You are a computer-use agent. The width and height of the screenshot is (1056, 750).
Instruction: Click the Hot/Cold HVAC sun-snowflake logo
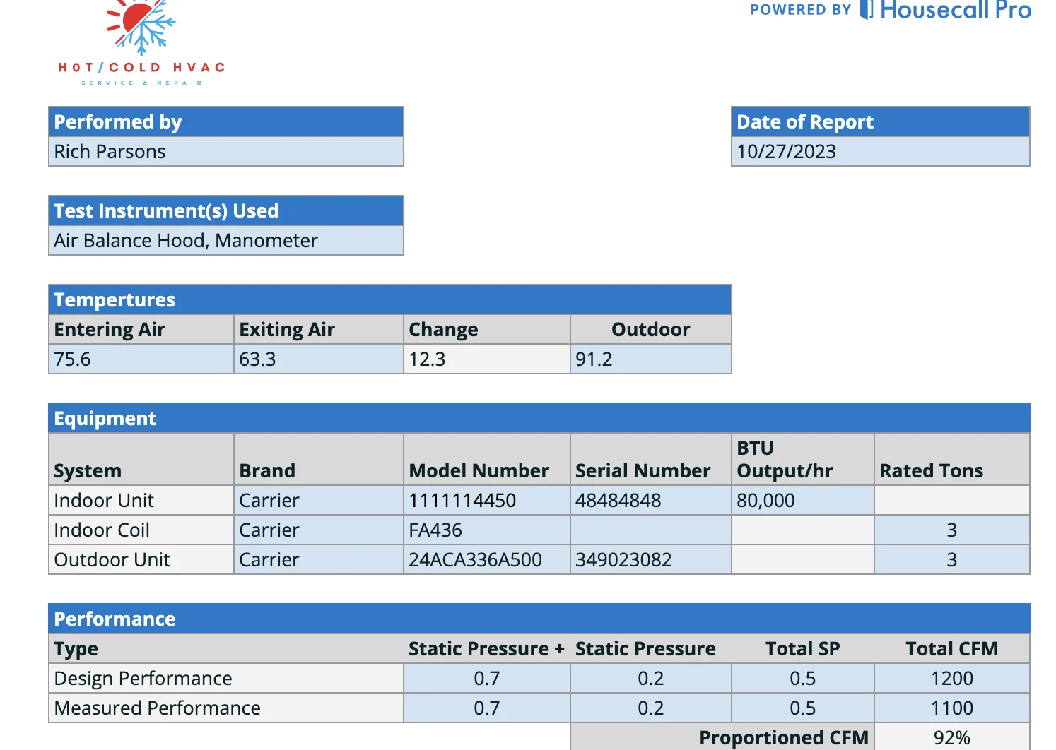[x=141, y=28]
